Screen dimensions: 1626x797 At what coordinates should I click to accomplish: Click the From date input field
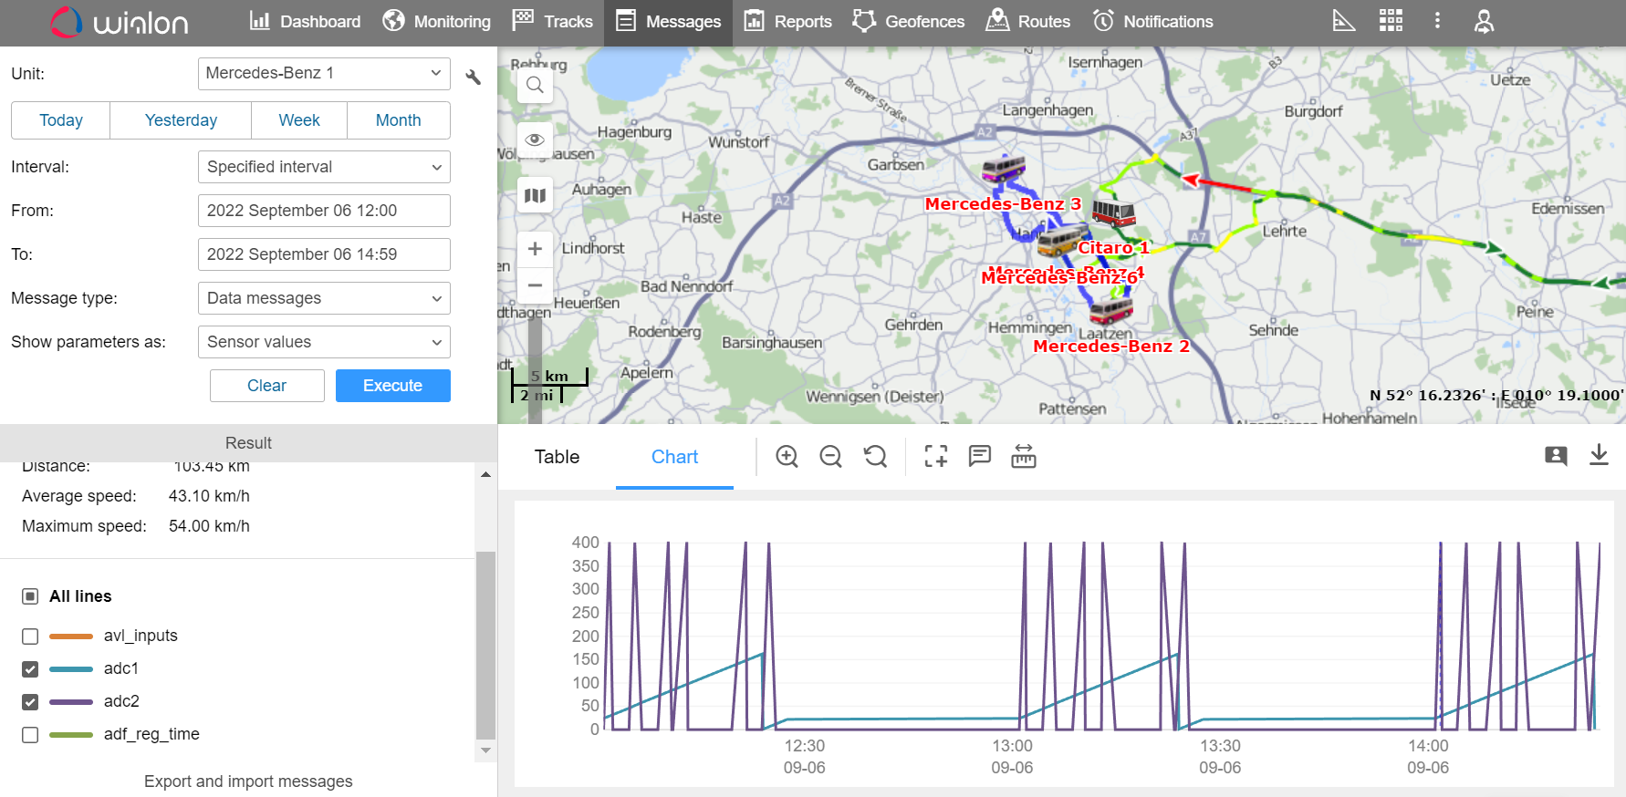[324, 211]
